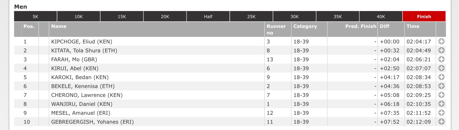Open the 25K split tab

(251, 16)
